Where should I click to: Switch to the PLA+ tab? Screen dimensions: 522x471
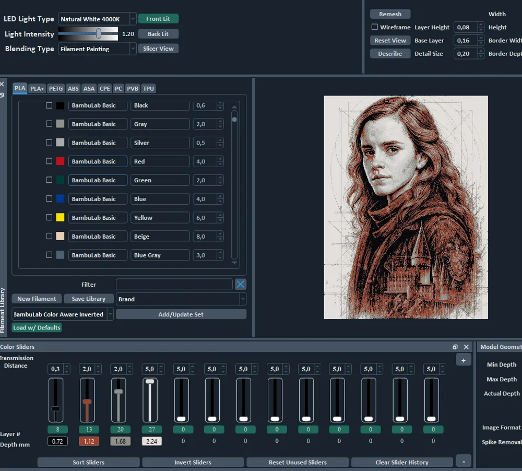coord(37,89)
